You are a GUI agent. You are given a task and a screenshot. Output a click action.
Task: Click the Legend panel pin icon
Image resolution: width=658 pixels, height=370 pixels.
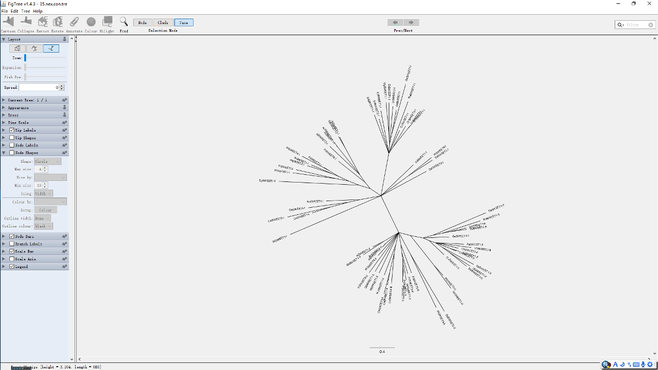(65, 266)
